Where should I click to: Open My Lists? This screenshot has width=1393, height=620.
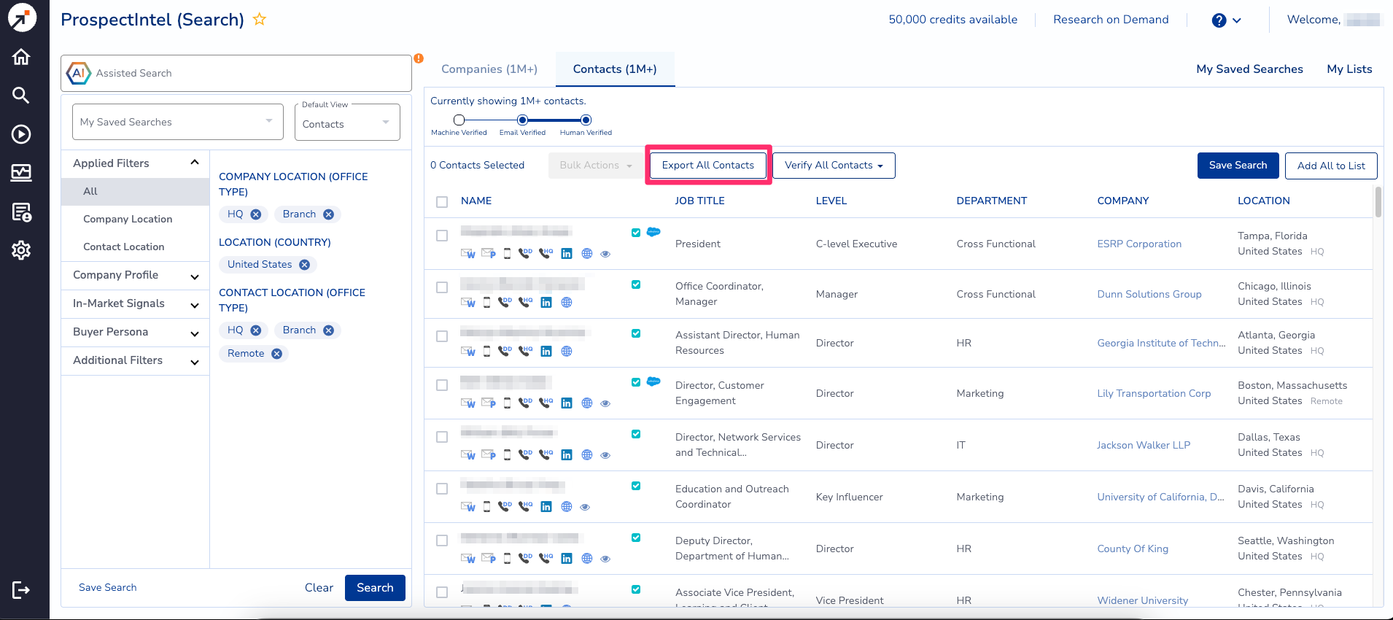[1349, 69]
